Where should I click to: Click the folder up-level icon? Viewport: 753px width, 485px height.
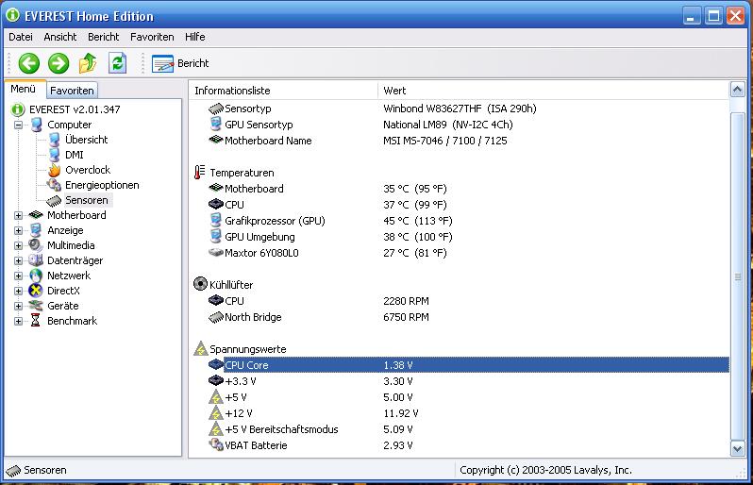tap(88, 63)
